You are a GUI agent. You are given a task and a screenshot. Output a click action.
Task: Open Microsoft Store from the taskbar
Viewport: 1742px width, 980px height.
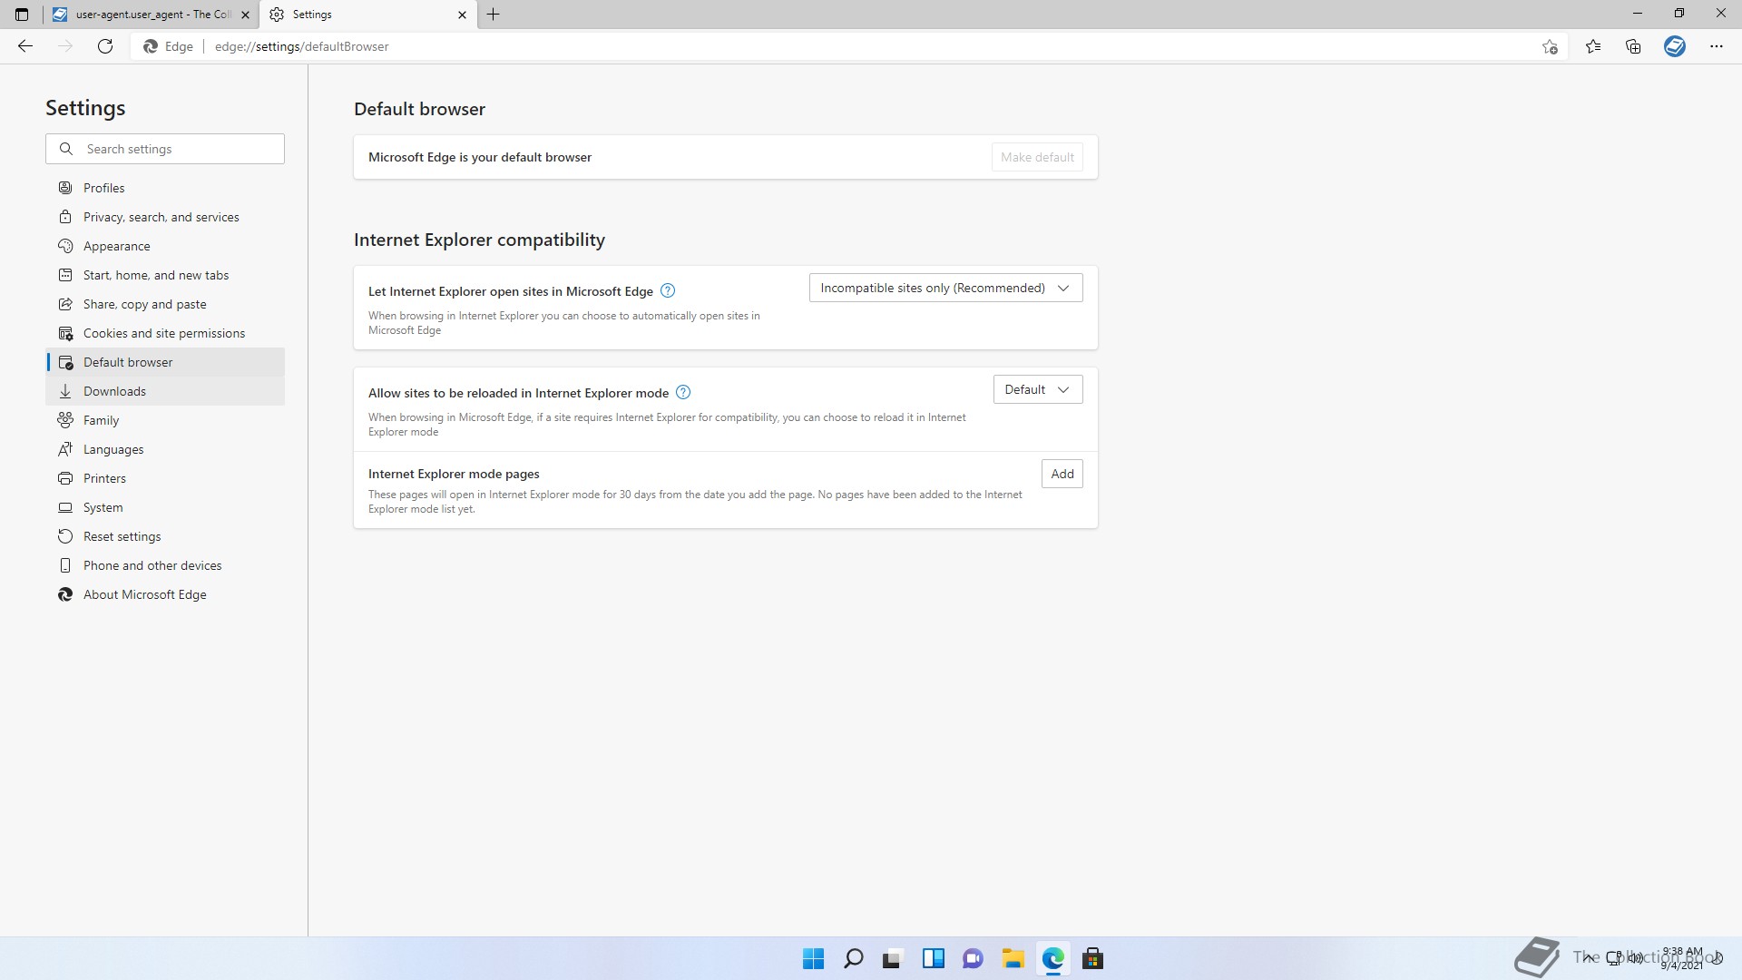(x=1093, y=958)
